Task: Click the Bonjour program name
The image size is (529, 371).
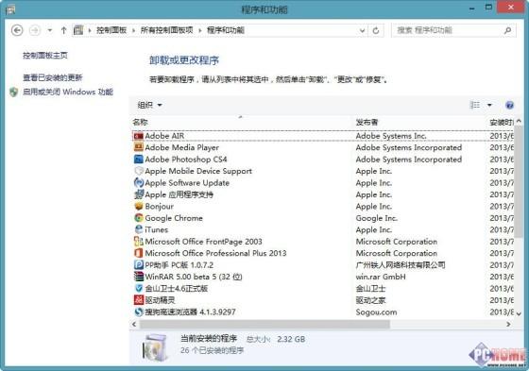Action: click(159, 207)
